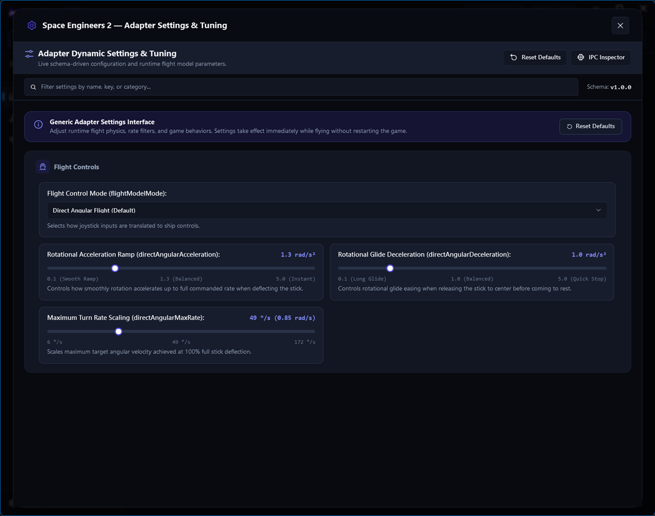Click the ship icon beside Flight Controls
The height and width of the screenshot is (516, 655).
[43, 167]
